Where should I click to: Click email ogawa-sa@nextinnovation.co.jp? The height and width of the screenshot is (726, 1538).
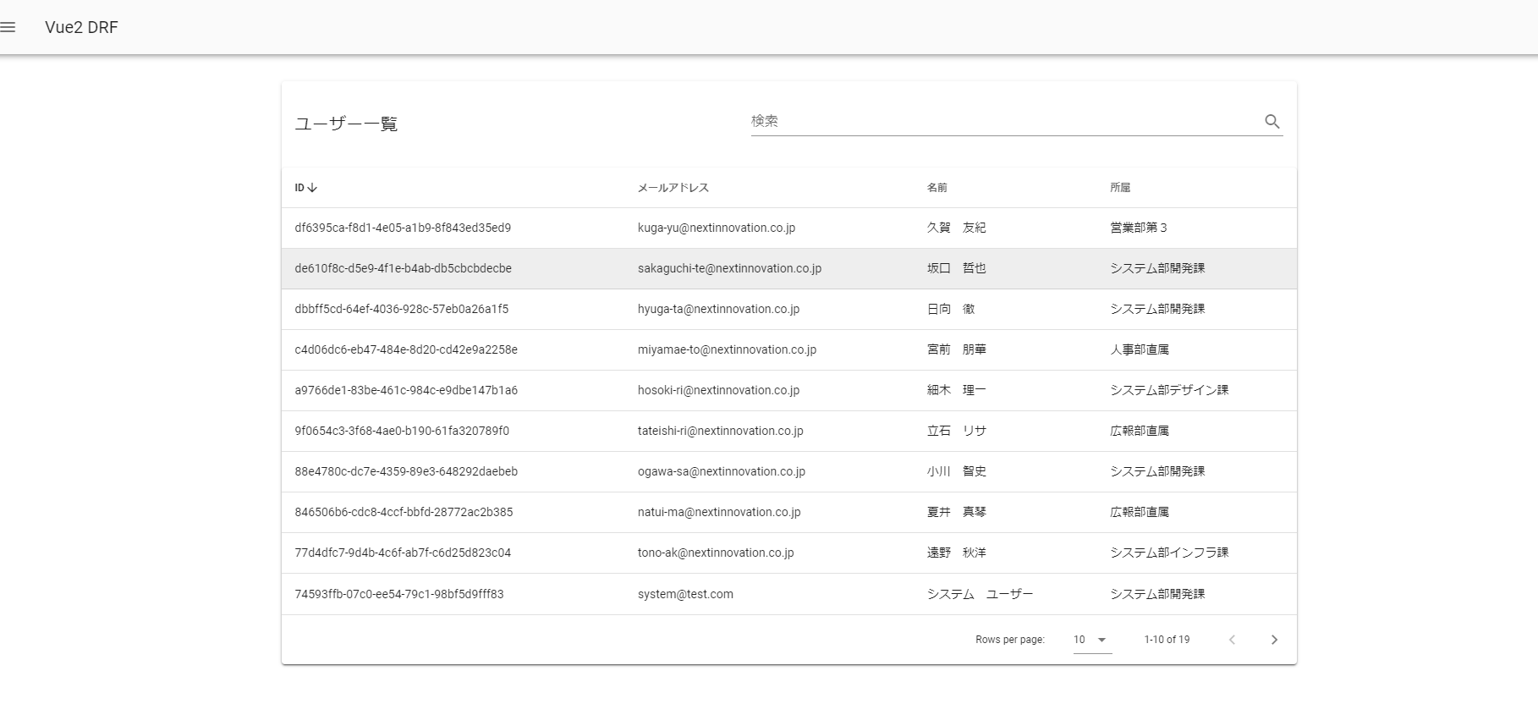coord(722,472)
